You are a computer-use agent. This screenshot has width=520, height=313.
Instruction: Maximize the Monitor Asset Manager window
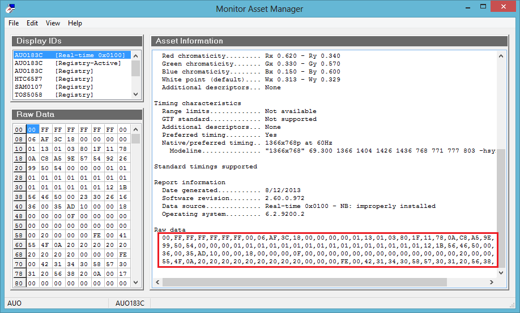483,7
